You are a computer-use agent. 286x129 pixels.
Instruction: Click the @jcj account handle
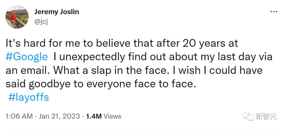coord(41,22)
